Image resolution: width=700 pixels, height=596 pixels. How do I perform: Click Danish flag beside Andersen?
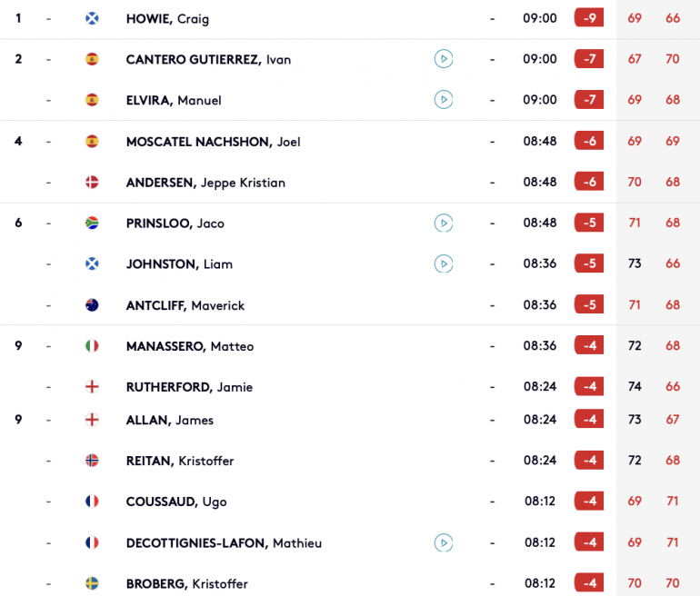click(x=92, y=182)
